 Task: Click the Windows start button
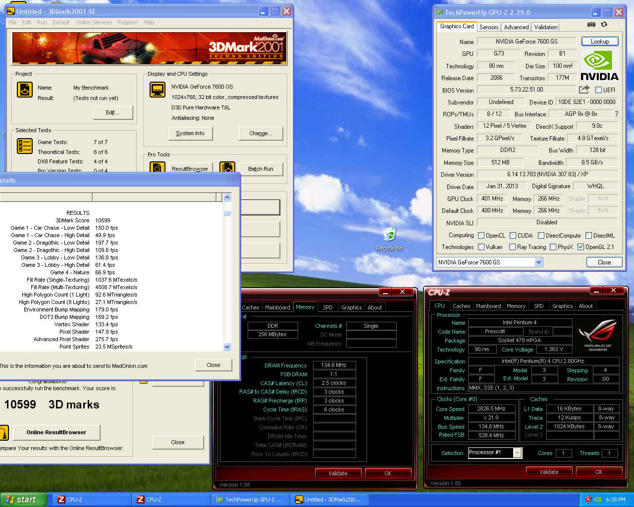(x=24, y=500)
